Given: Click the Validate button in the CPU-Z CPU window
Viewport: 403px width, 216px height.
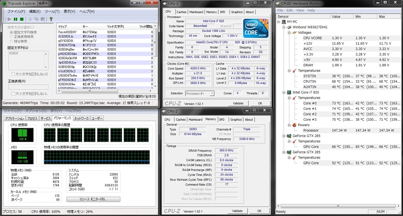Looking at the screenshot, I should click(238, 103).
